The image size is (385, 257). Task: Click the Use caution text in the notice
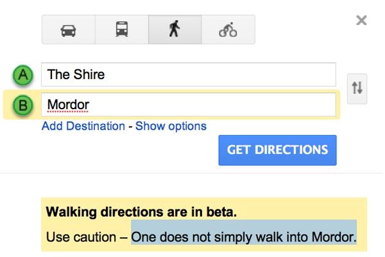[x=81, y=237]
